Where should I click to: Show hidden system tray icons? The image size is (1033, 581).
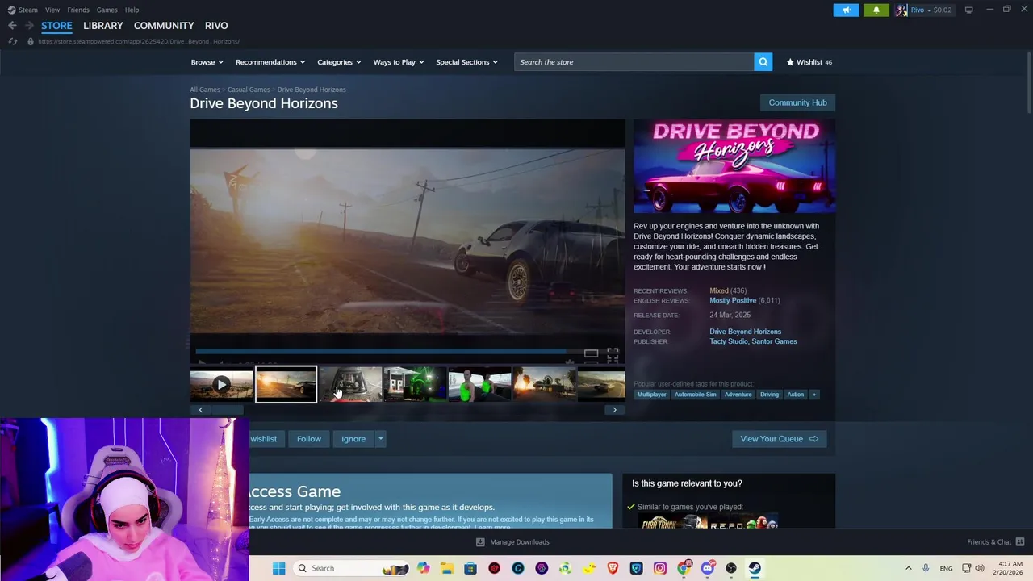pos(908,568)
